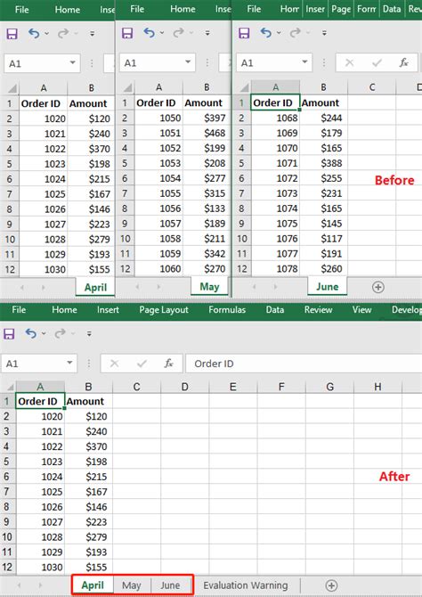Save the April workbook via the save icon
This screenshot has width=422, height=597.
[12, 34]
